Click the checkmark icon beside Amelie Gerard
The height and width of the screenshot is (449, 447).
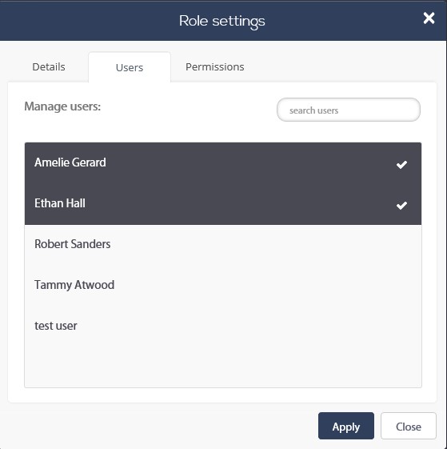coord(401,164)
